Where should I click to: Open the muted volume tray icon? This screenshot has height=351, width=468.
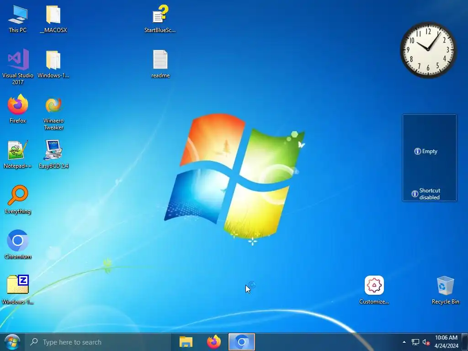[426, 342]
